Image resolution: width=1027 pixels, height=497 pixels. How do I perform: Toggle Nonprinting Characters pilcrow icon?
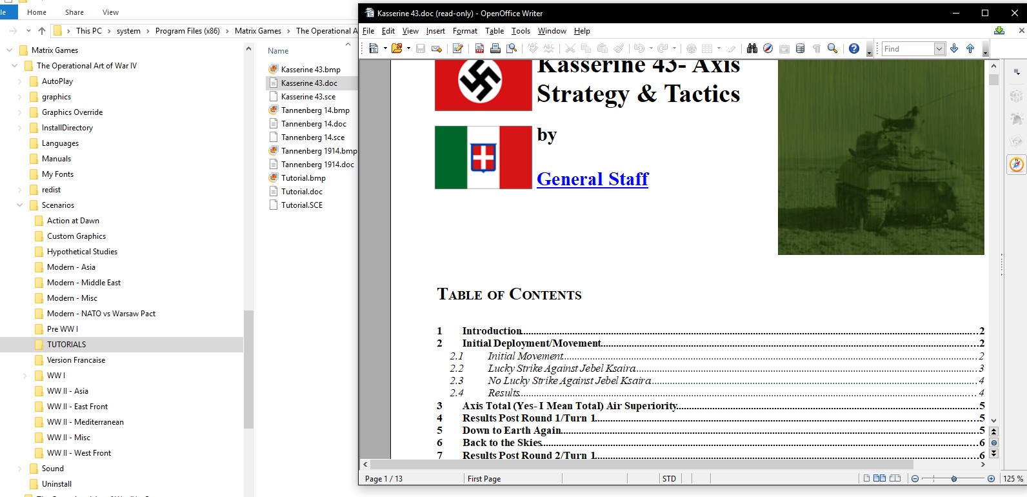pyautogui.click(x=817, y=48)
